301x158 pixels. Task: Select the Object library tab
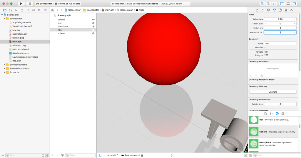[277, 114]
